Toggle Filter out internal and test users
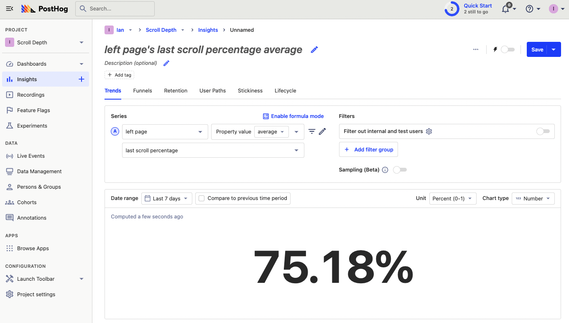The image size is (569, 323). click(543, 131)
